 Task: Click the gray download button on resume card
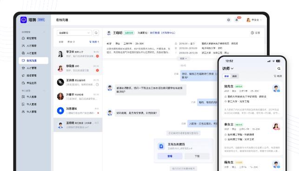tap(197, 156)
